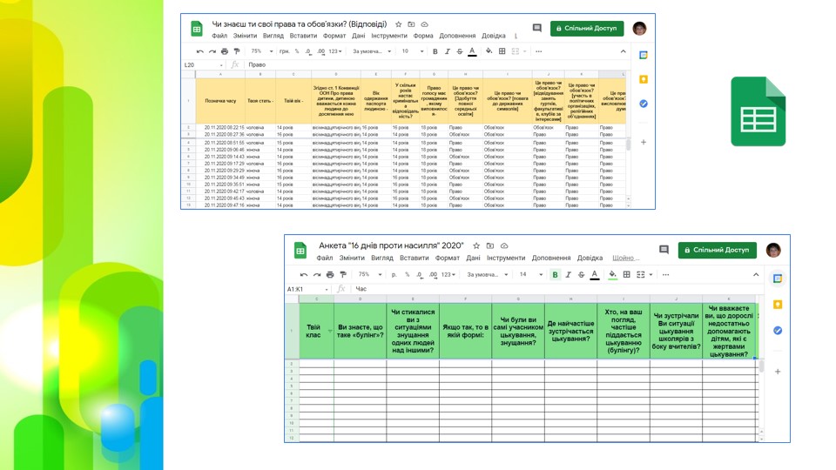Image resolution: width=836 pixels, height=470 pixels.
Task: Open borders tool in lower 'Анкета' spreadsheet
Action: [626, 274]
